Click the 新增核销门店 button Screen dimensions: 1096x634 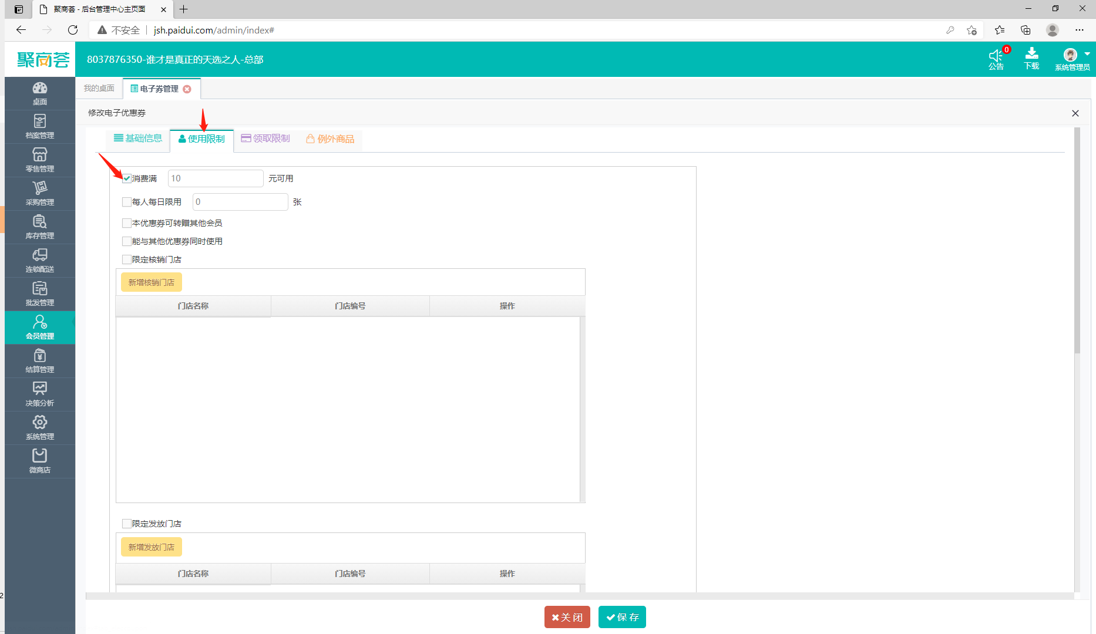tap(152, 282)
